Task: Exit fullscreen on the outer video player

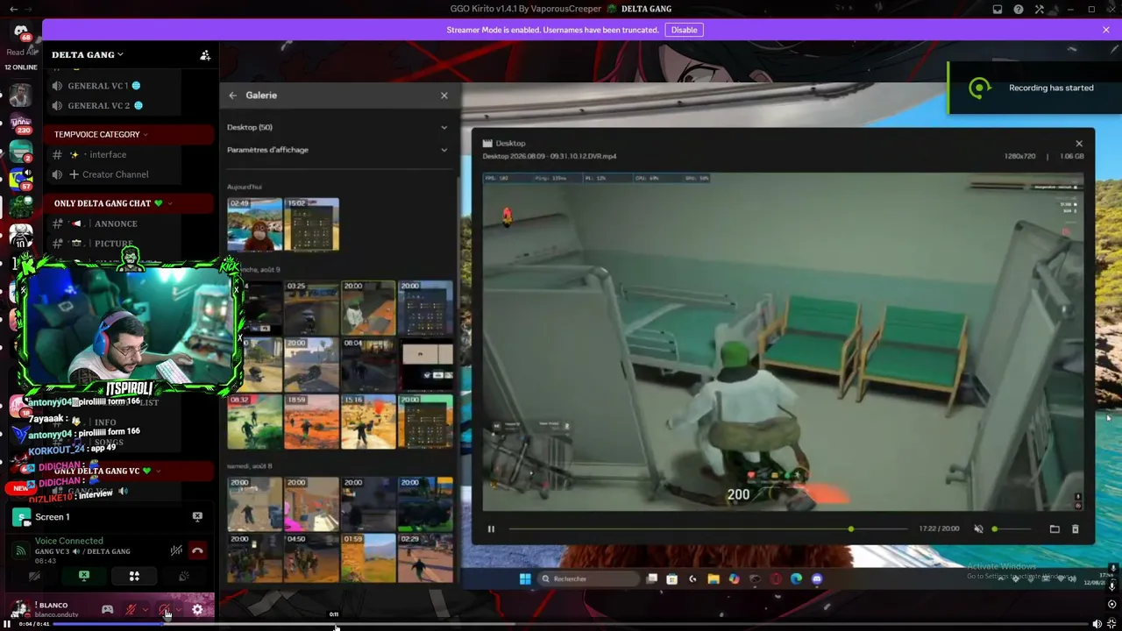Action: 1112,624
